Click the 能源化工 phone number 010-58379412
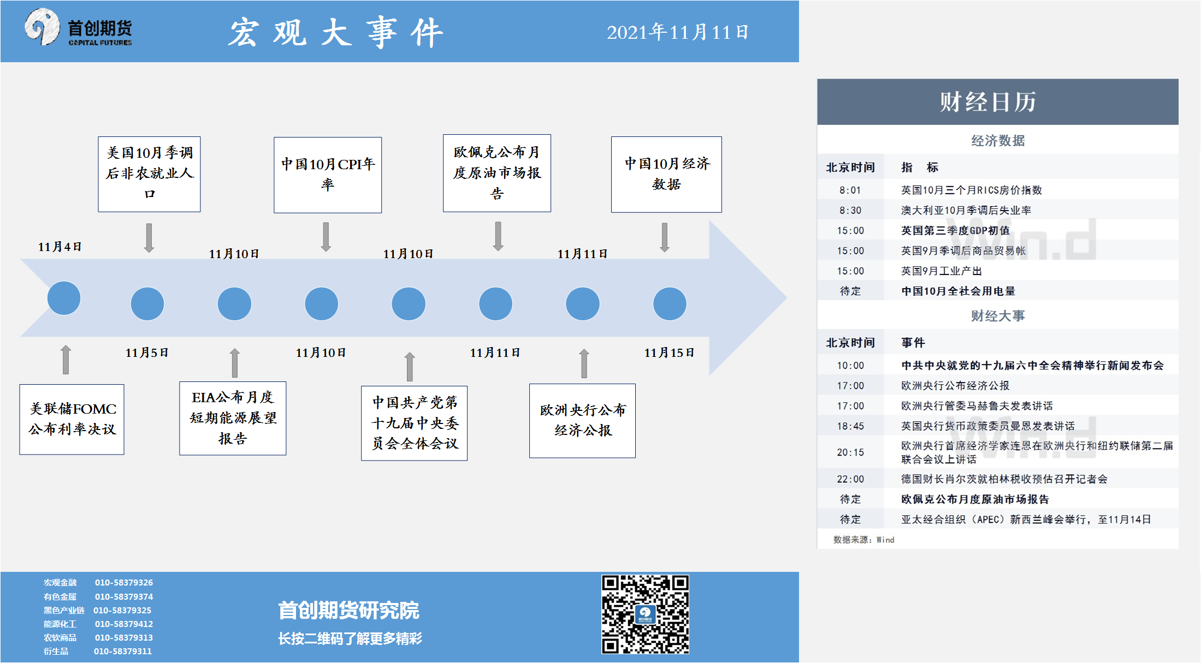1201x663 pixels. (124, 624)
